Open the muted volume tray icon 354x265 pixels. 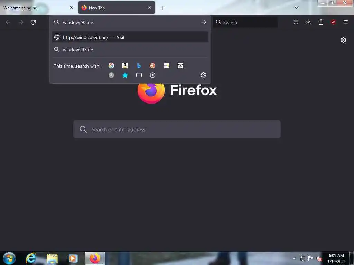[x=319, y=259]
